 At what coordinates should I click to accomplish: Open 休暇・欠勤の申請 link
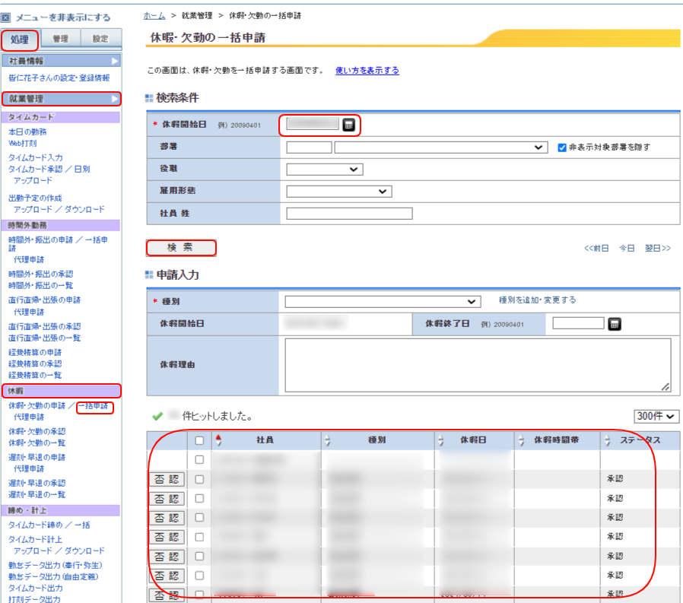click(37, 406)
